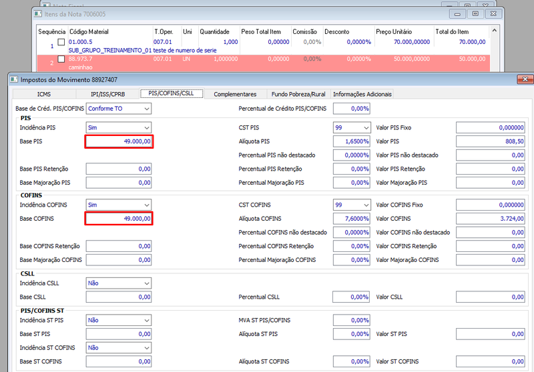This screenshot has height=372, width=534.
Task: Go to the Informações Adicionais tab
Action: point(362,94)
